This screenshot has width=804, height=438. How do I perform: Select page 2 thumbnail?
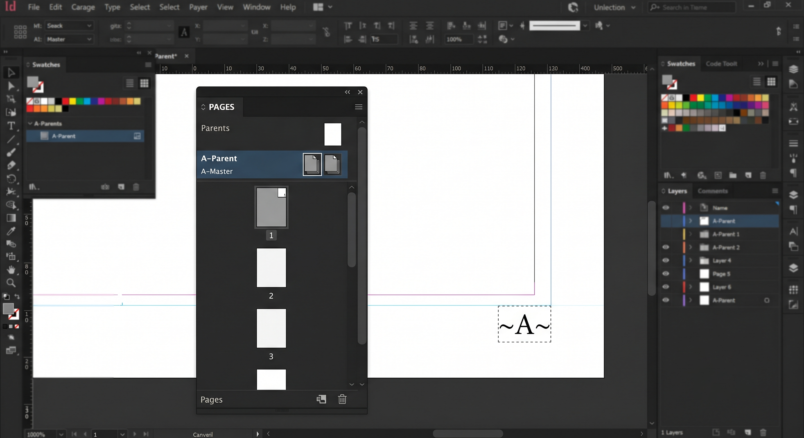[x=271, y=267]
